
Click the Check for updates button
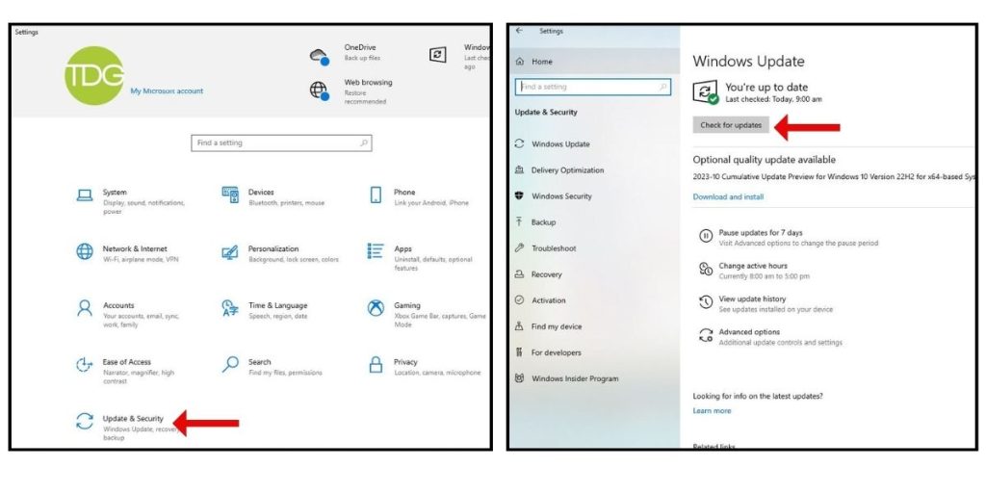[731, 125]
